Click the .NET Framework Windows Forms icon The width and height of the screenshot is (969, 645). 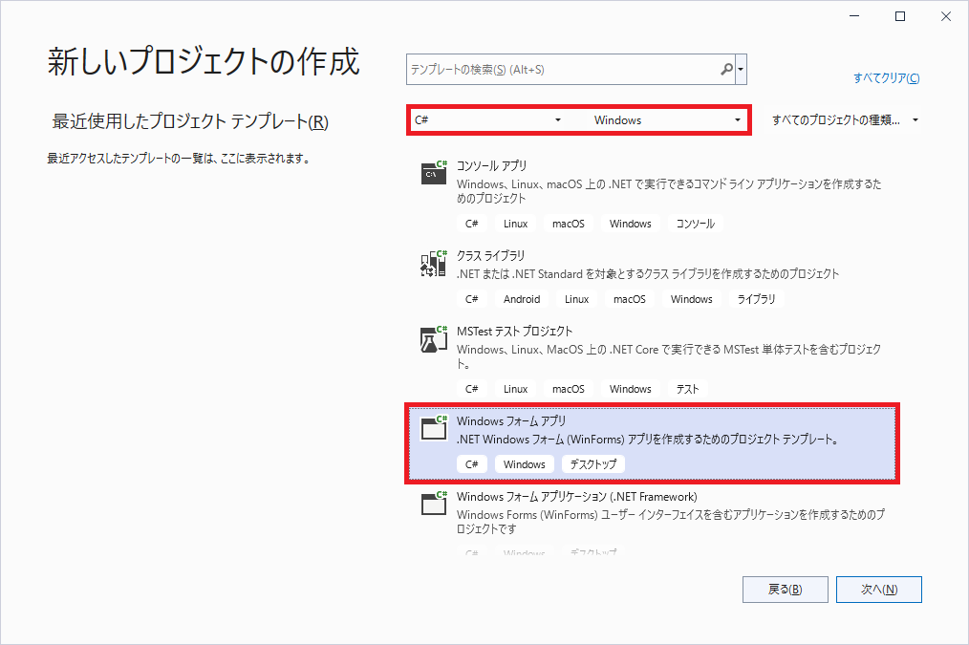(x=434, y=504)
